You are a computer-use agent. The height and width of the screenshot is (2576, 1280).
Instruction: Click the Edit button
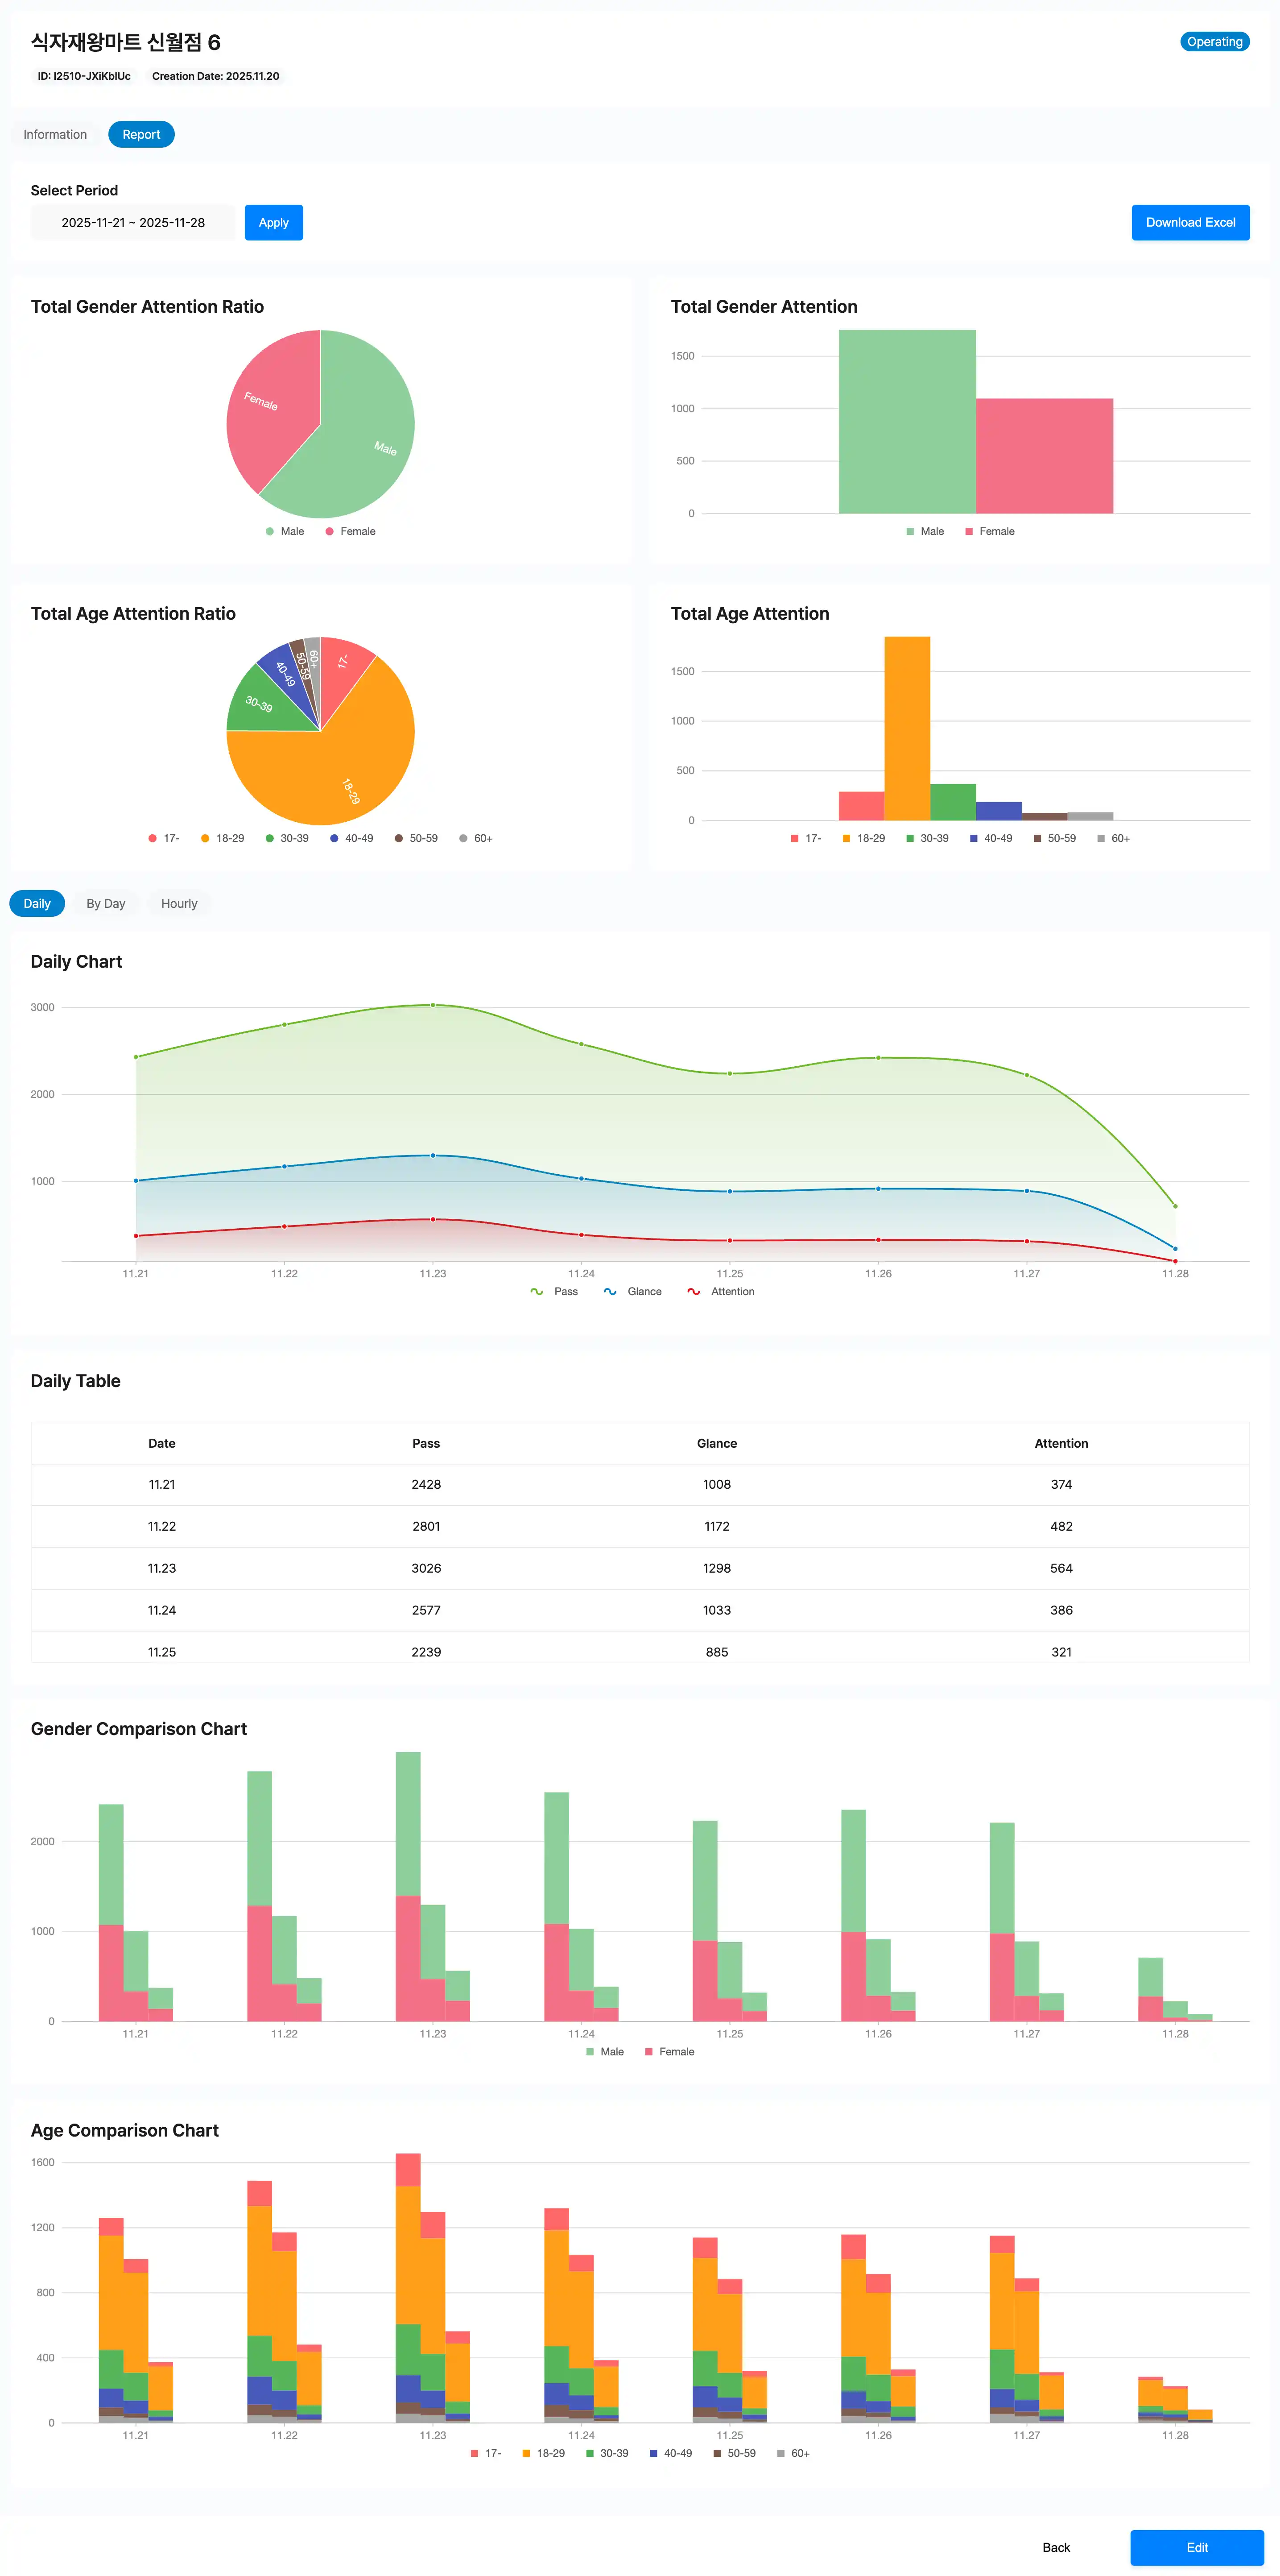(1196, 2547)
